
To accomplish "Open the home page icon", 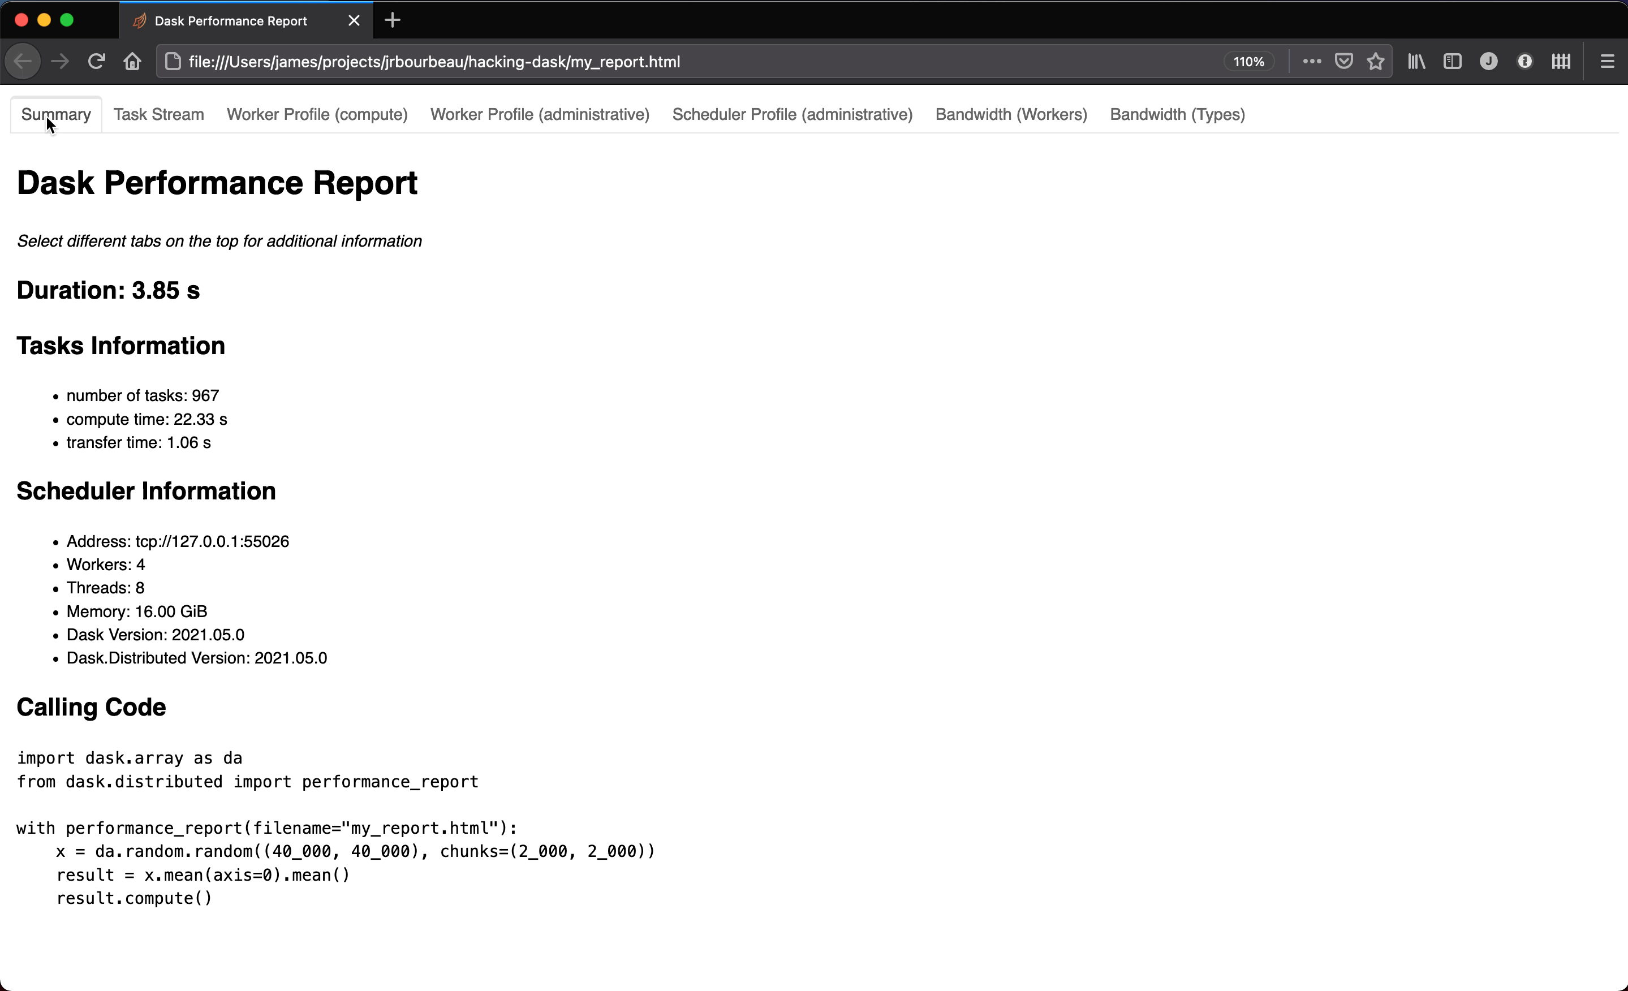I will point(133,62).
